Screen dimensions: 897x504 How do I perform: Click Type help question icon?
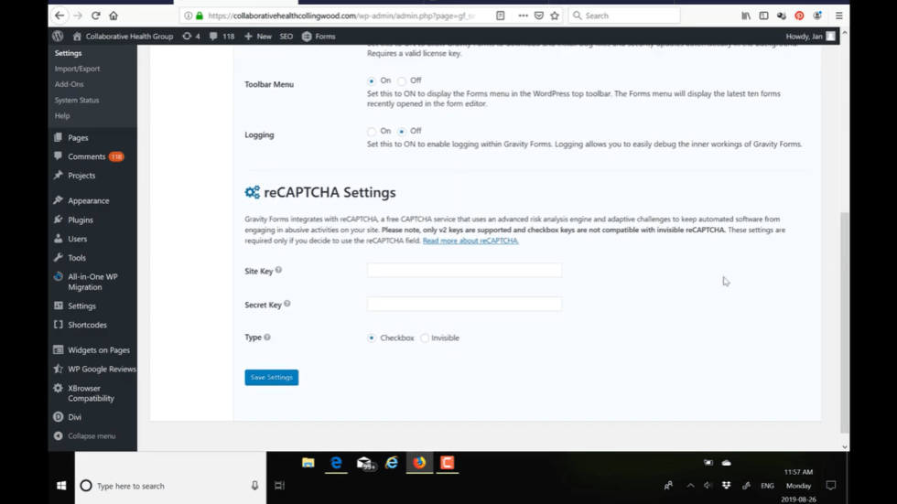pos(267,338)
